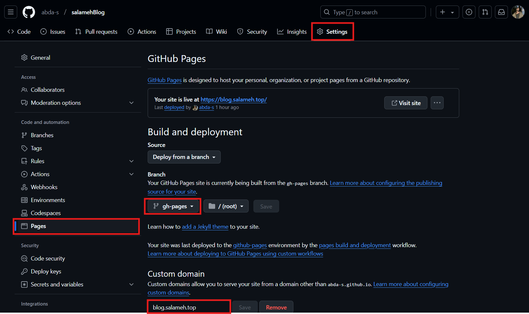Expand Secrets and variables section
This screenshot has height=314, width=529.
[x=131, y=284]
